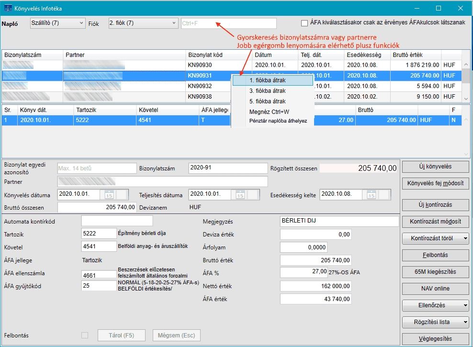
Task: Click the Követel field with 4541
Action: tap(99, 246)
